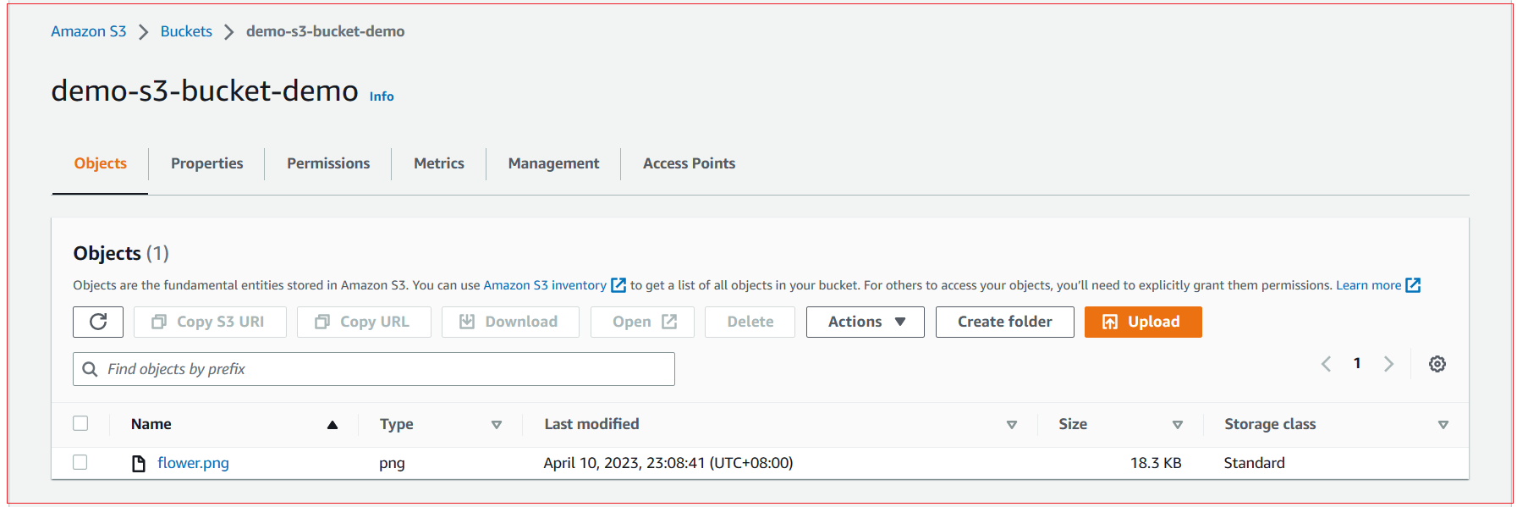Click the Open button
Screen dimensions: 1517x507
pyautogui.click(x=642, y=322)
